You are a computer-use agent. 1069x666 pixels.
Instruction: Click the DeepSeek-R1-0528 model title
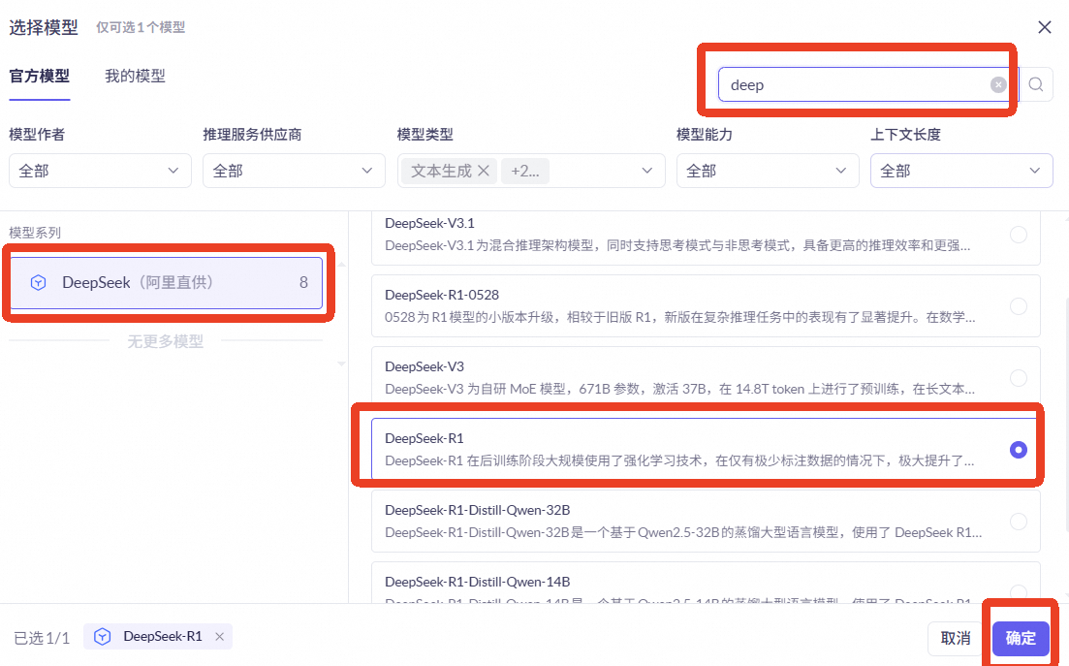tap(442, 295)
